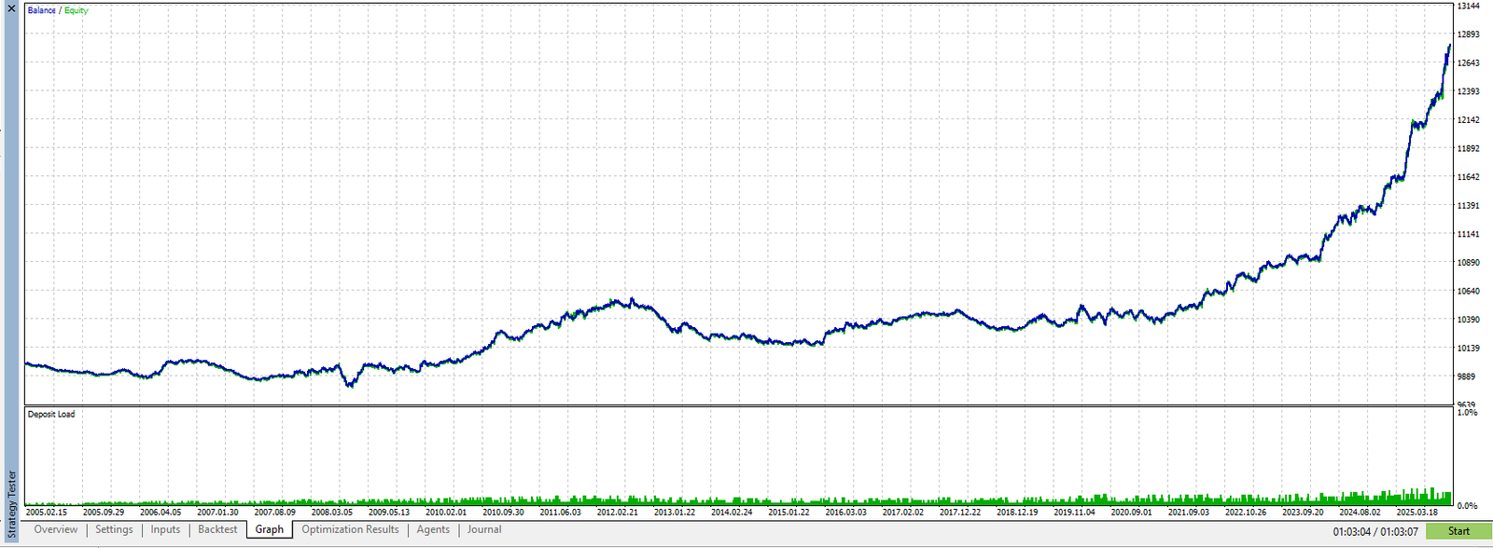Switch to the Overview tab
Viewport: 1493px width, 548px height.
56,529
